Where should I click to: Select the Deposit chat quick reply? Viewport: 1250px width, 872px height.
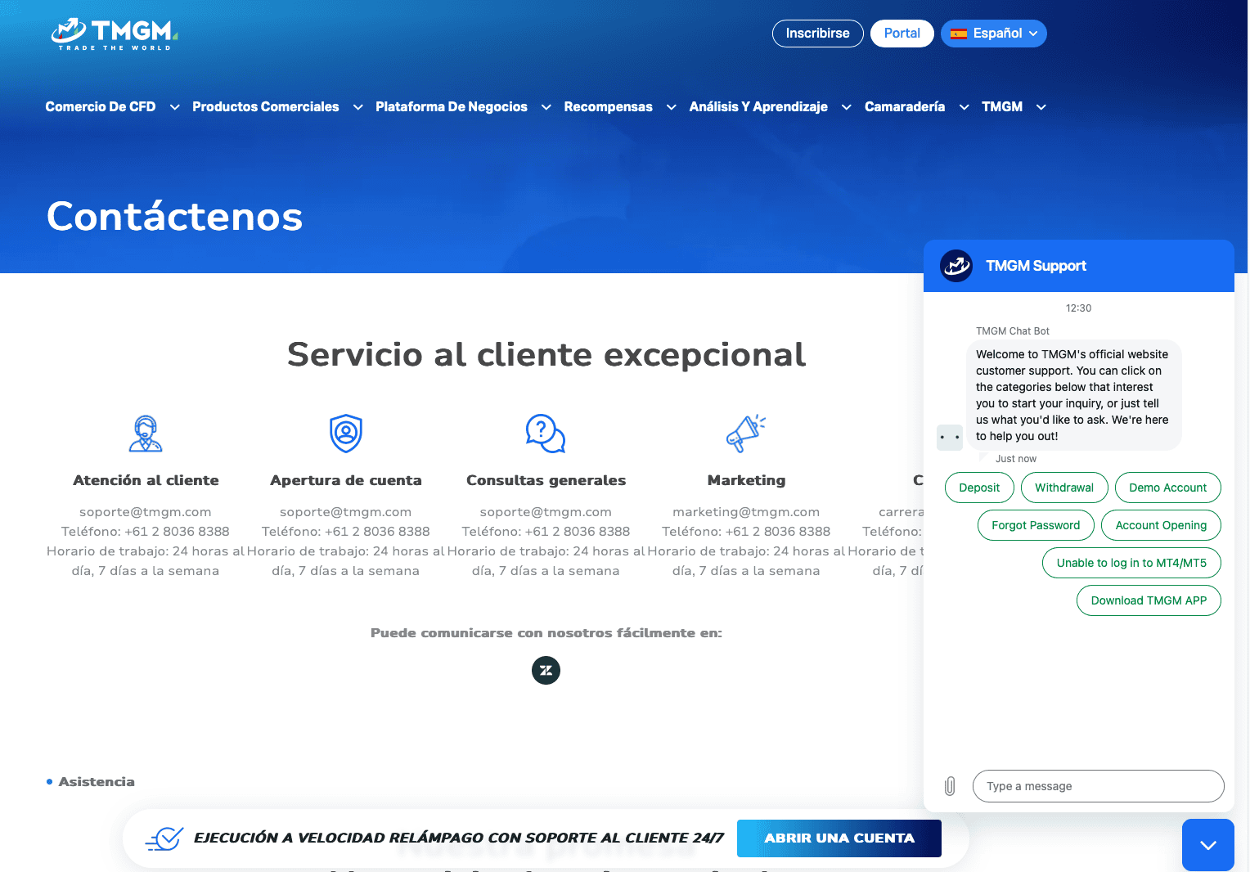click(979, 488)
